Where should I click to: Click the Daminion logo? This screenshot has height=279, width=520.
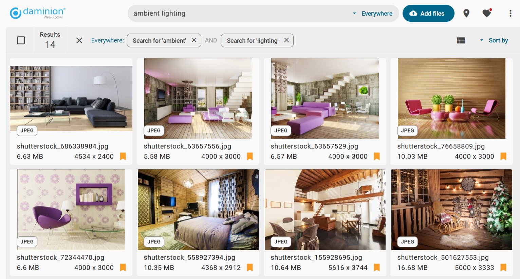37,13
